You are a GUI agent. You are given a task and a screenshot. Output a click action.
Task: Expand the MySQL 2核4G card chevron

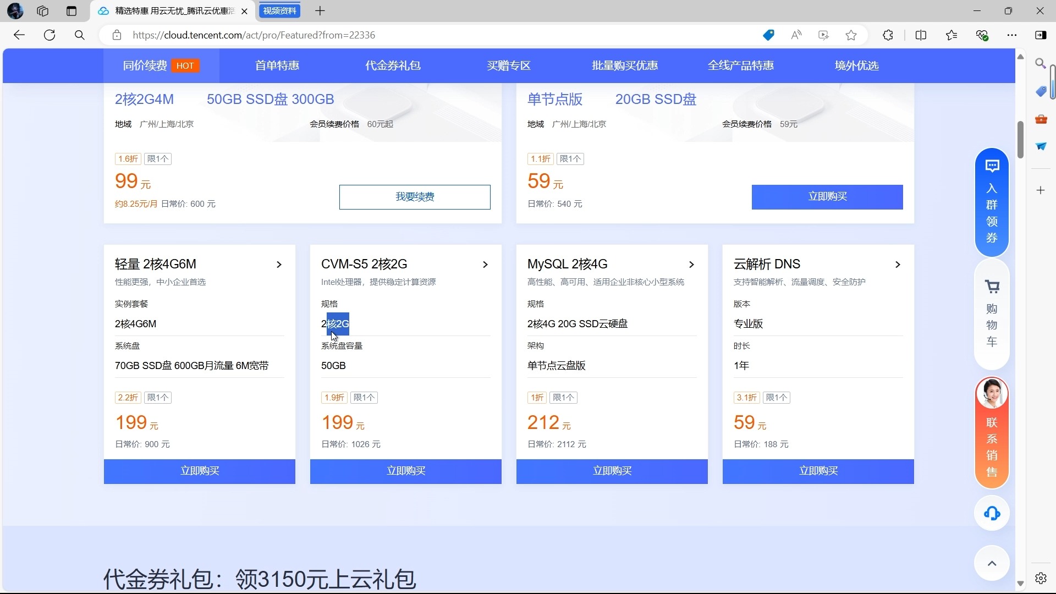(691, 265)
